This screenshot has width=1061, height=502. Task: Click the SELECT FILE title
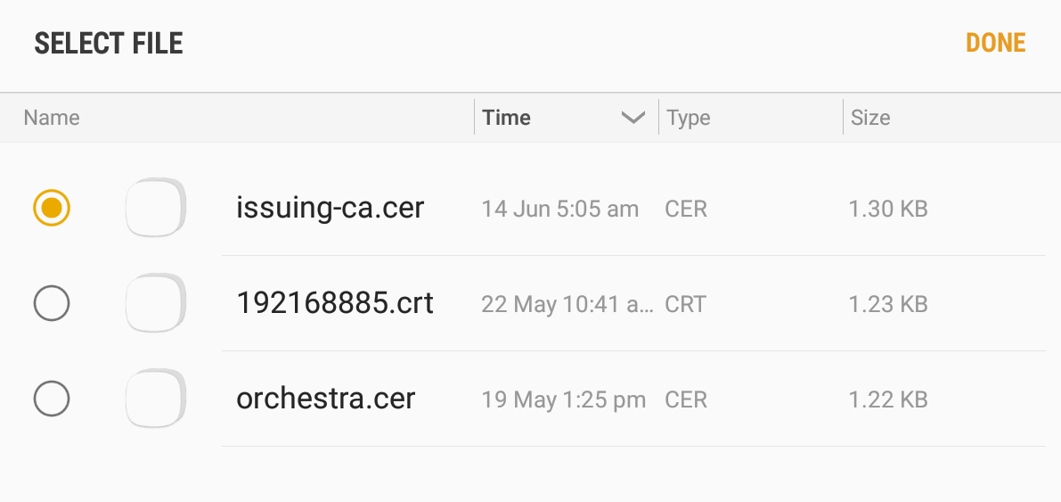coord(109,43)
